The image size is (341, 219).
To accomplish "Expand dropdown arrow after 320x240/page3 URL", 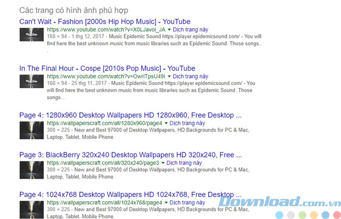I will (x=163, y=163).
